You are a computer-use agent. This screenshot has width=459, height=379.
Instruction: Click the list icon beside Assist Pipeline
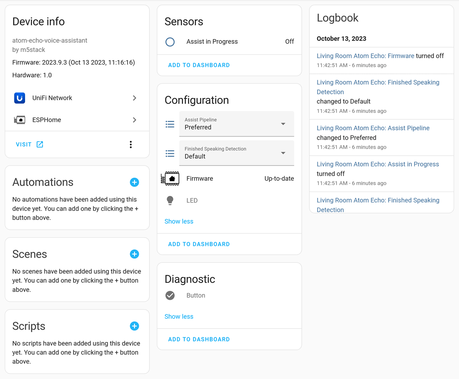coord(170,123)
